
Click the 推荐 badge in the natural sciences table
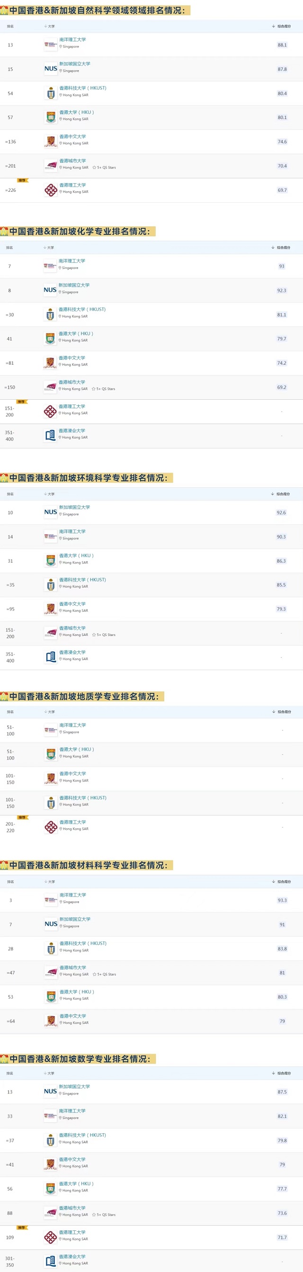(x=22, y=180)
